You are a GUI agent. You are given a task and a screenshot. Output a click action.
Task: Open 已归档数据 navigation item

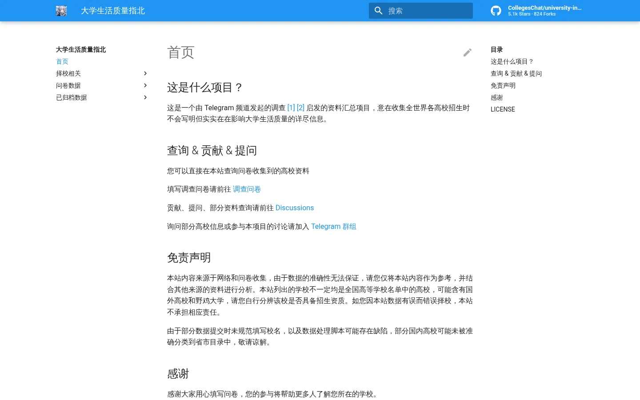coord(72,97)
